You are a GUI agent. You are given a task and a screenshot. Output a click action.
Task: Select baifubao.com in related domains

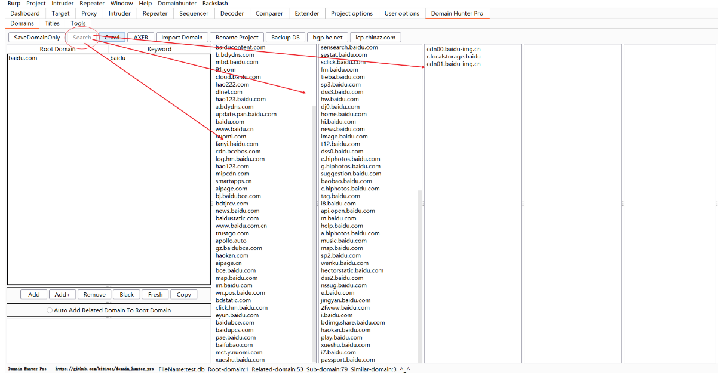[235, 344]
